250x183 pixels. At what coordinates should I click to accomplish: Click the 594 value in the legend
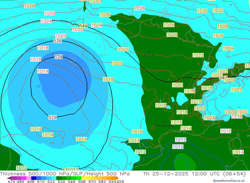(112, 182)
